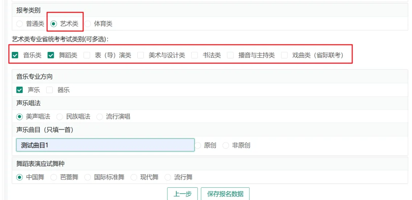Select 芭蕾舞 dance type
Viewport: 412px width, 200px height.
pyautogui.click(x=54, y=177)
